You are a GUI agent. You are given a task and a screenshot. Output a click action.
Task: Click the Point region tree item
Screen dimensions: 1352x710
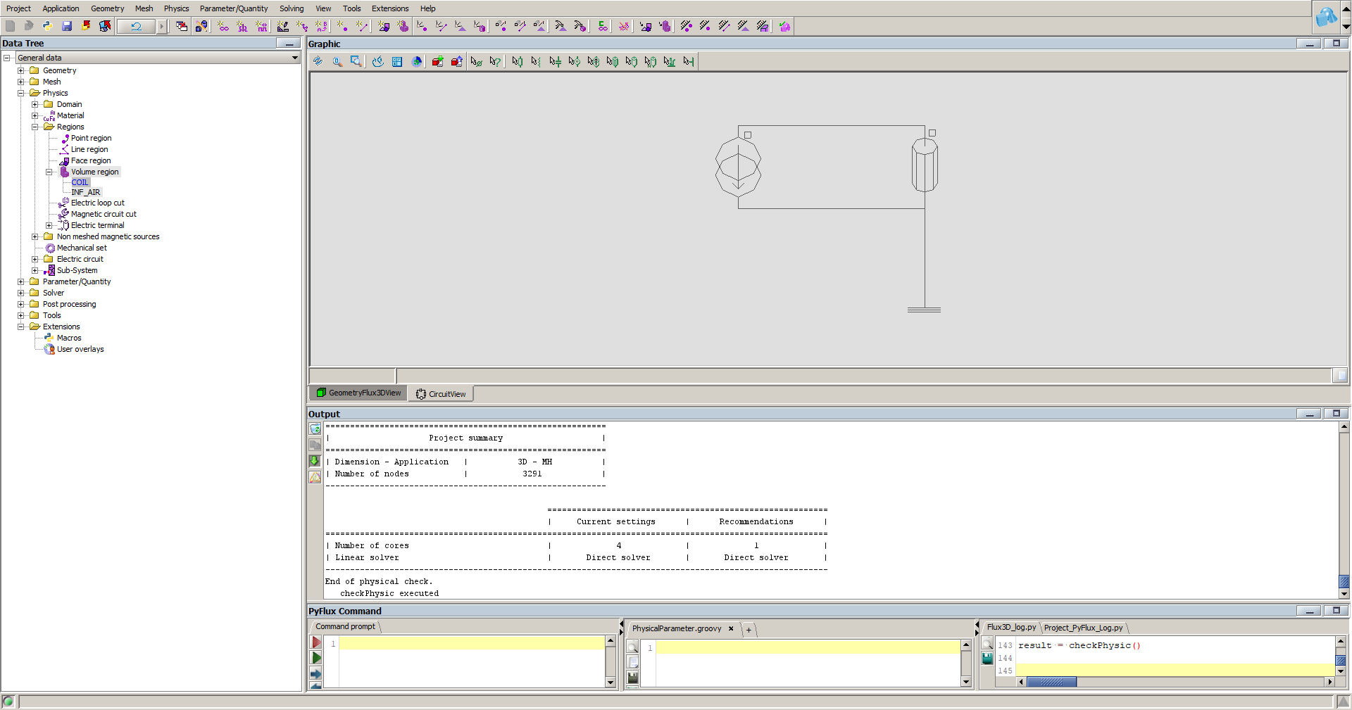(x=91, y=138)
